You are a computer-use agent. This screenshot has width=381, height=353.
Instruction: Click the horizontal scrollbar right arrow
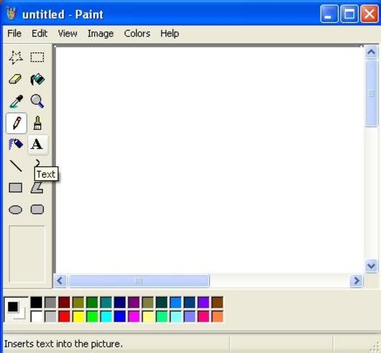(357, 281)
